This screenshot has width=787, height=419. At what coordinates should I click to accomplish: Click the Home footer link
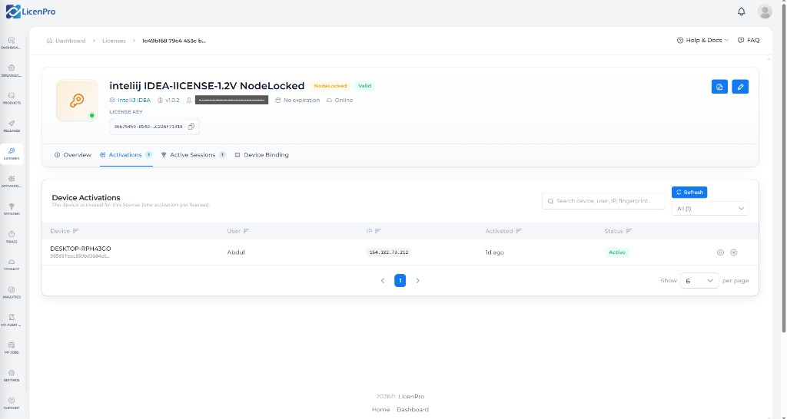coord(380,410)
